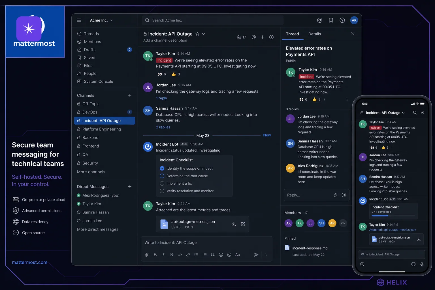435x290 pixels.
Task: Expand send options chevron beside Send
Action: point(266,255)
